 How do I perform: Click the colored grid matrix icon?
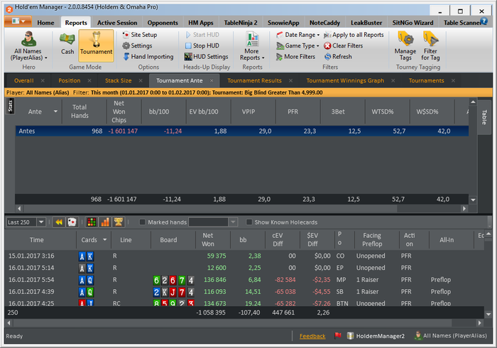coord(92,222)
